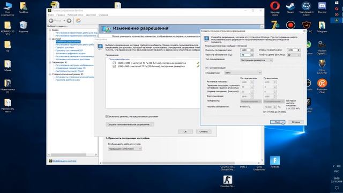Click the horizontal pixels spinner arrows
343x193 pixels.
(x=252, y=50)
